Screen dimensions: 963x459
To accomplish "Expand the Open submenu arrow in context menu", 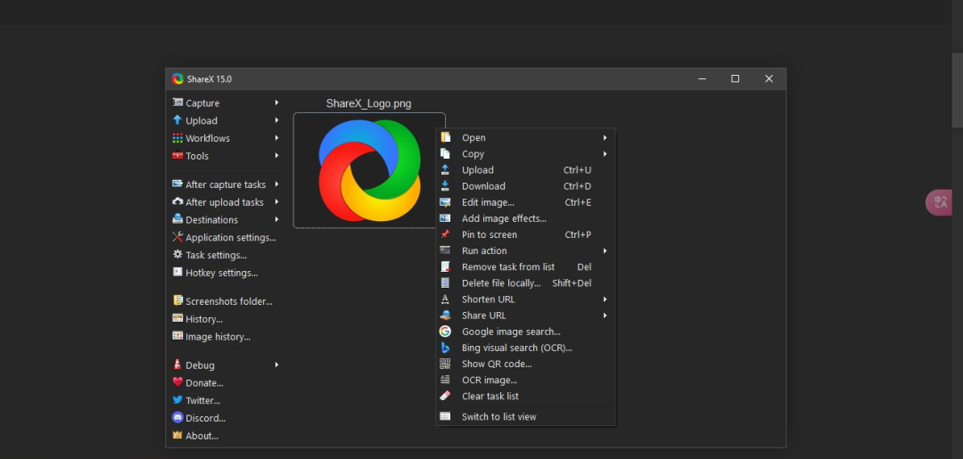I will 605,137.
